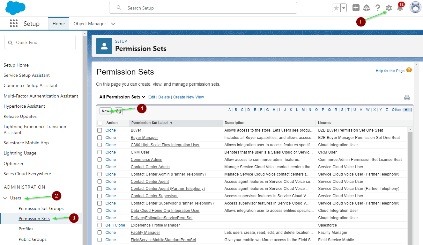Sort by License column header
The image size is (423, 245).
325,123
